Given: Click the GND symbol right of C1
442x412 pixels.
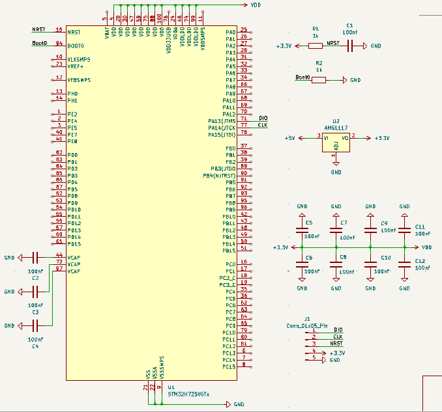Looking at the screenshot, I should (372, 46).
